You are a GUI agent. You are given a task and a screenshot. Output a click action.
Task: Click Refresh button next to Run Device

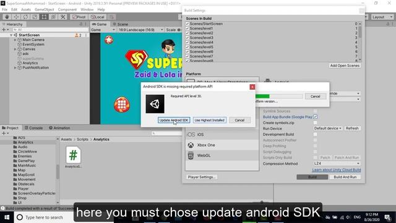[352, 128]
